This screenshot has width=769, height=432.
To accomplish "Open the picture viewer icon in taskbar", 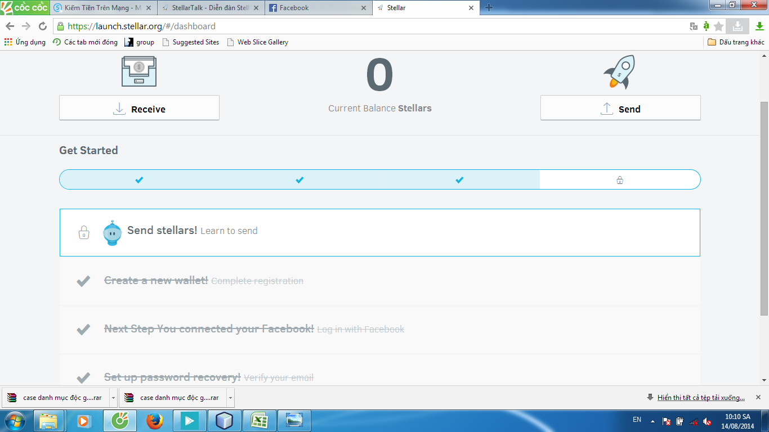I will (x=294, y=421).
